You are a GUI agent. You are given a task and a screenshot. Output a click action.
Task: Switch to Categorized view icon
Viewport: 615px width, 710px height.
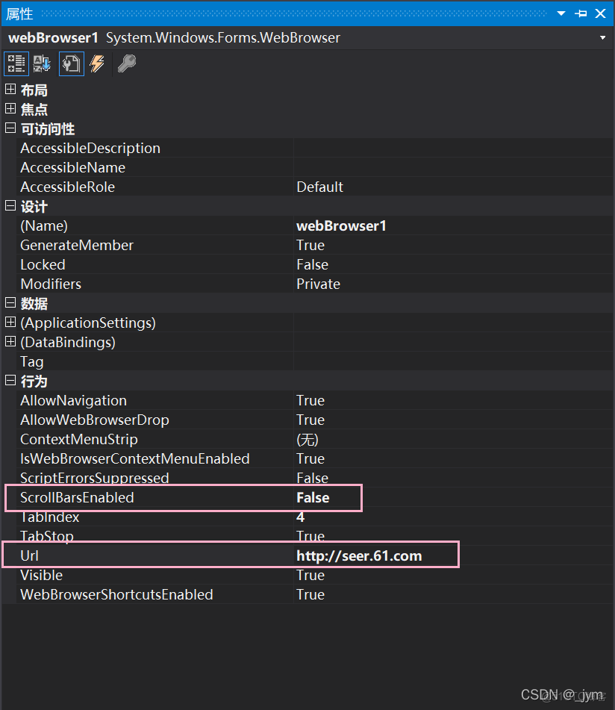click(x=16, y=64)
